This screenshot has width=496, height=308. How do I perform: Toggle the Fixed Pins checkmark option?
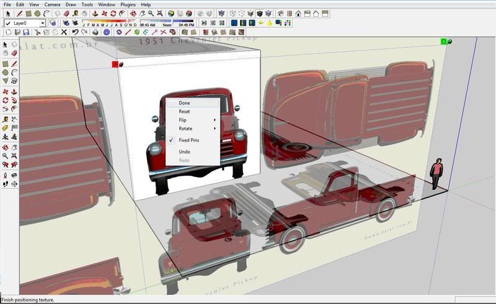click(188, 140)
